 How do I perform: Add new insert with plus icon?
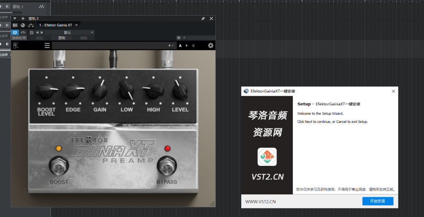click(23, 19)
